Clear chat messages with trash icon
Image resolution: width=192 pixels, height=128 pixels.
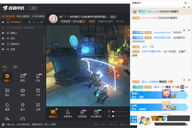(x=189, y=30)
